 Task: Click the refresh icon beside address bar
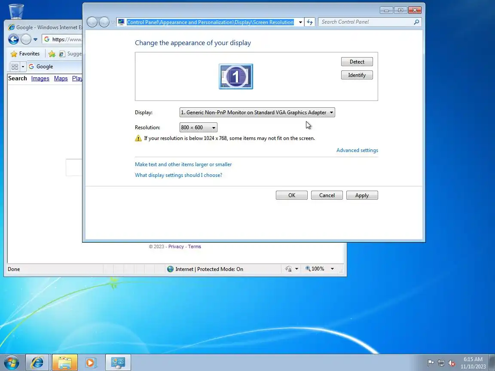click(x=310, y=22)
